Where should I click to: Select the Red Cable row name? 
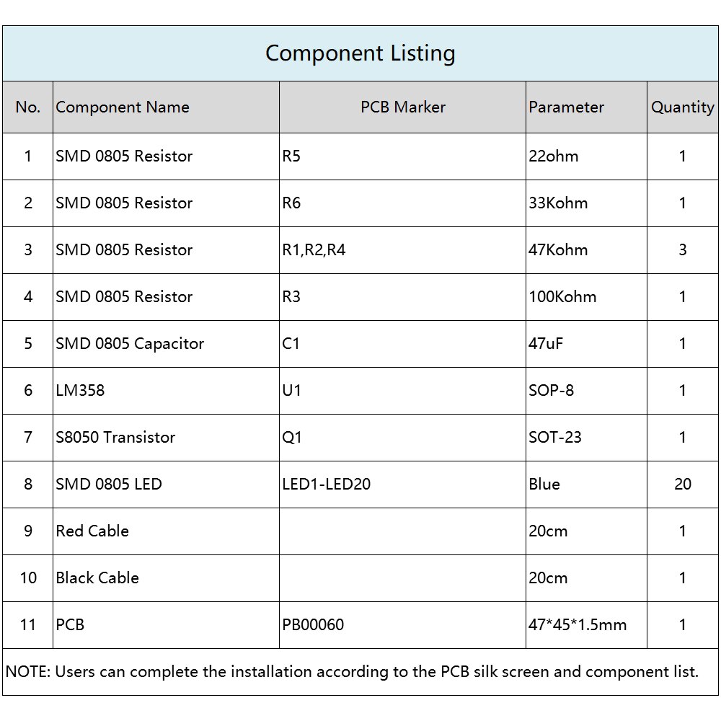pos(92,531)
